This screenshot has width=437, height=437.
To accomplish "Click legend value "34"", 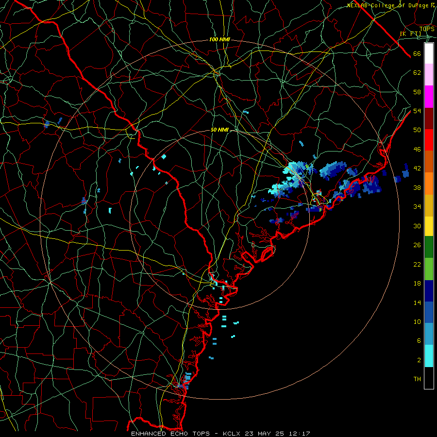I will [x=417, y=206].
